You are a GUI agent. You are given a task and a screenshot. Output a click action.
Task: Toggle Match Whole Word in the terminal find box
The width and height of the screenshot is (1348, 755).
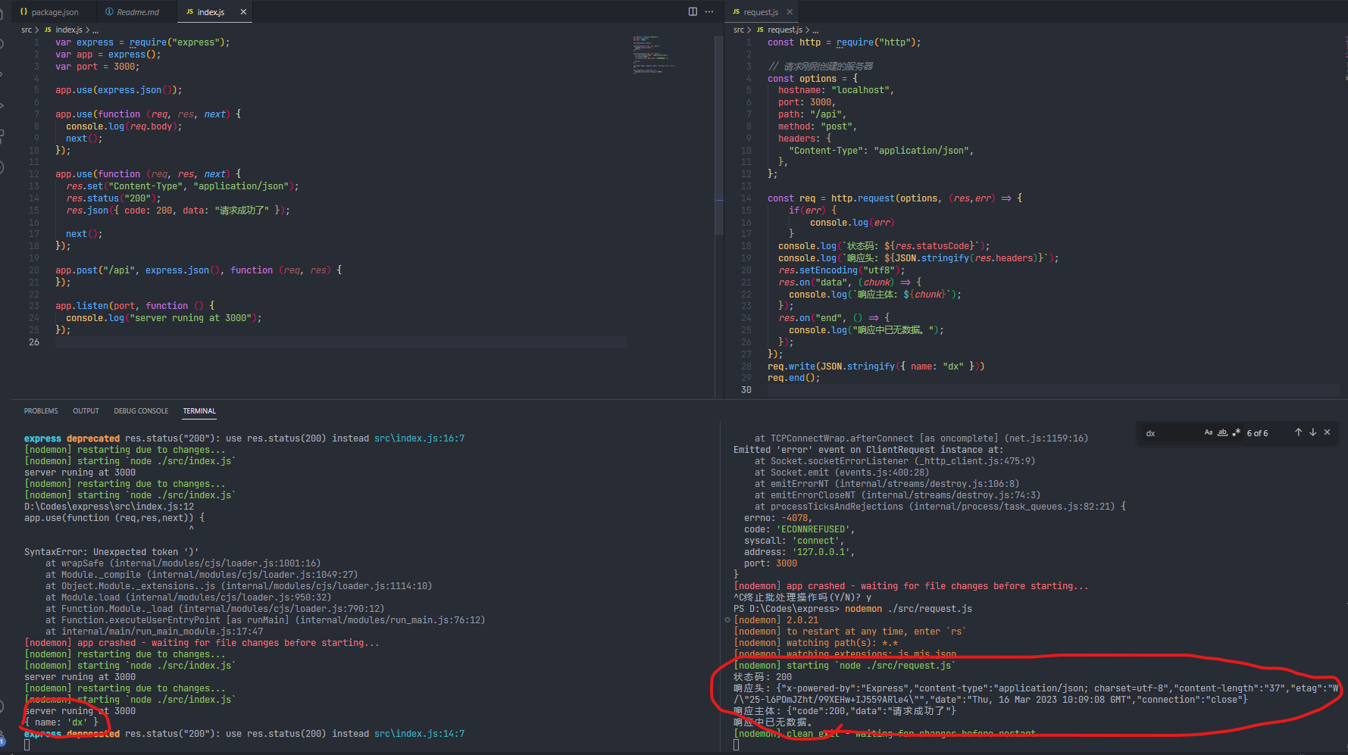1222,432
